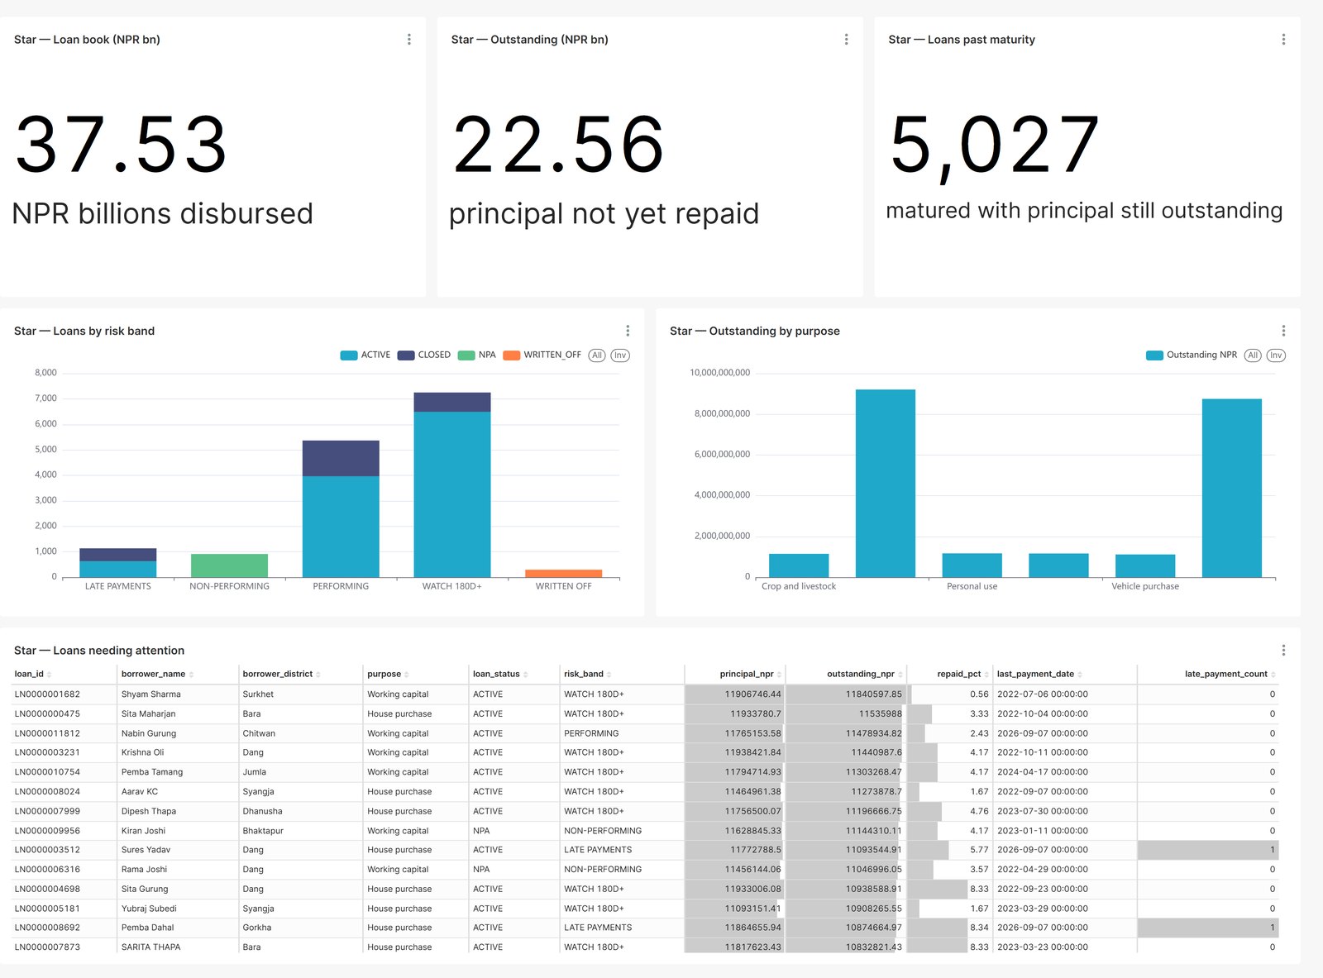Screen dimensions: 1323x978
Task: Sort table by borrower_name sort icon
Action: pos(191,675)
